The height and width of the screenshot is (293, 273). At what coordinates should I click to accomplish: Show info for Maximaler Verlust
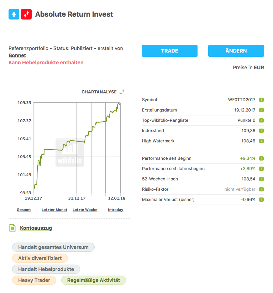point(261,200)
